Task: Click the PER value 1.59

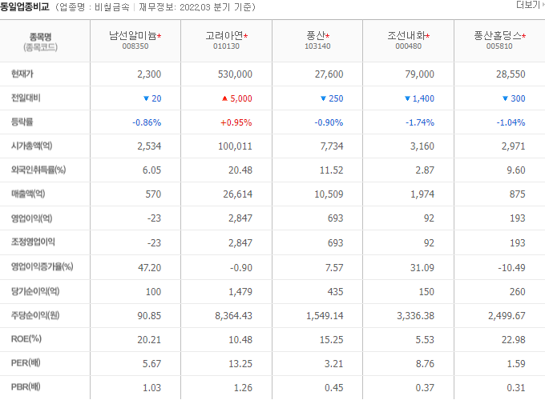Action: coord(516,363)
